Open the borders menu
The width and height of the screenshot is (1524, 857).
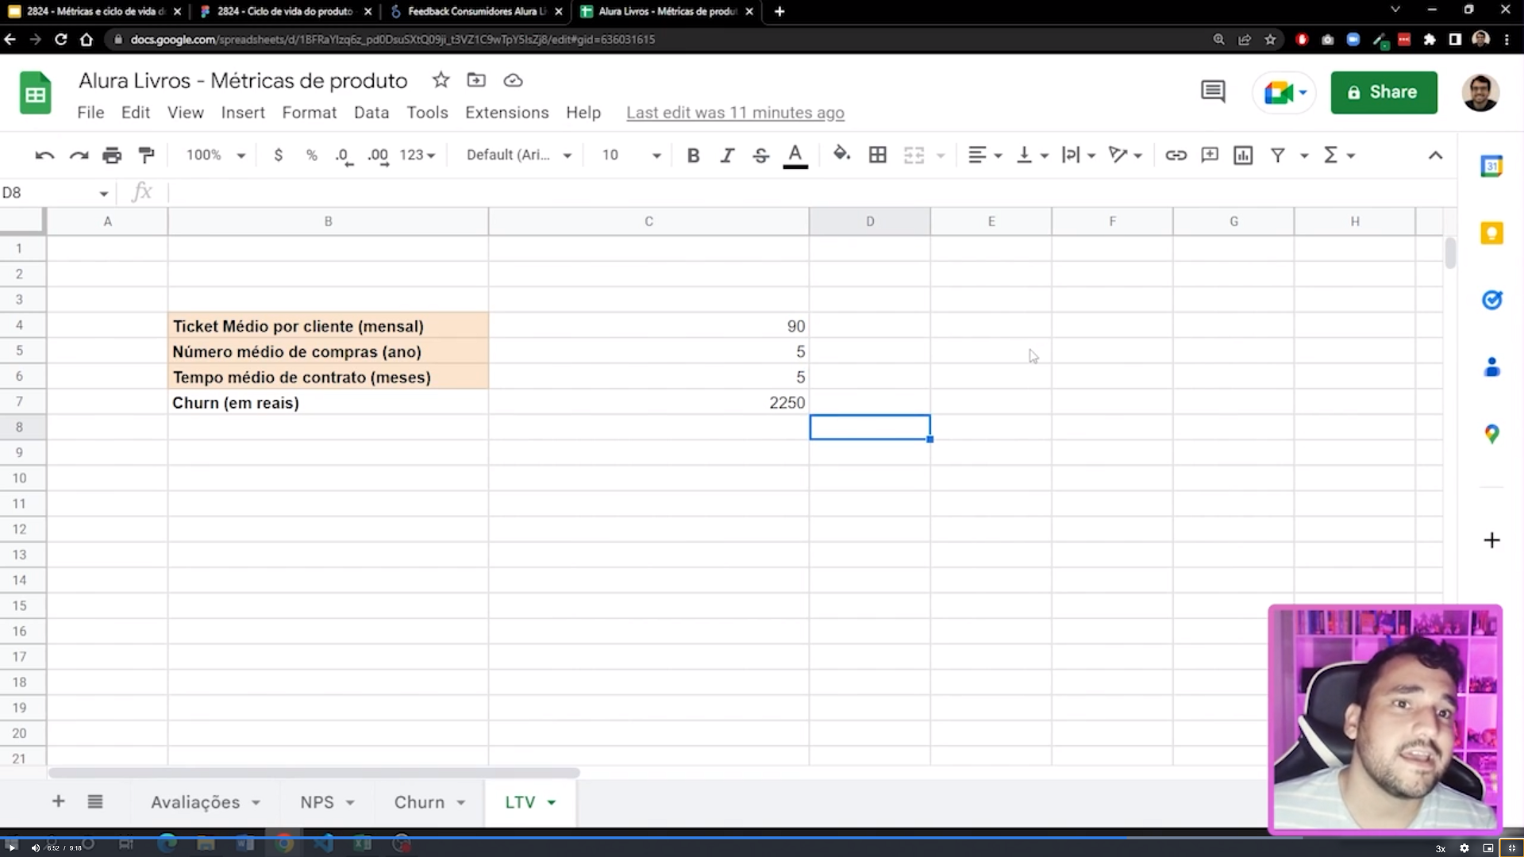click(877, 156)
